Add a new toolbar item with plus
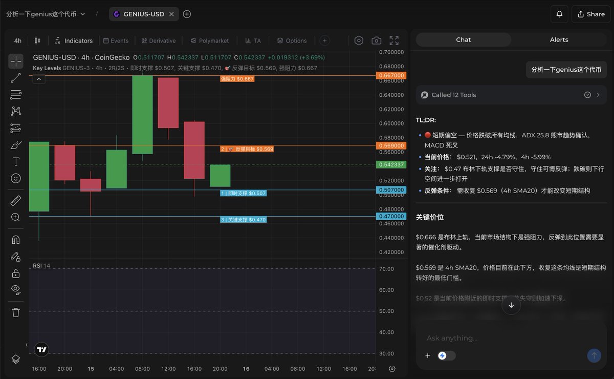This screenshot has height=379, width=614. [324, 40]
